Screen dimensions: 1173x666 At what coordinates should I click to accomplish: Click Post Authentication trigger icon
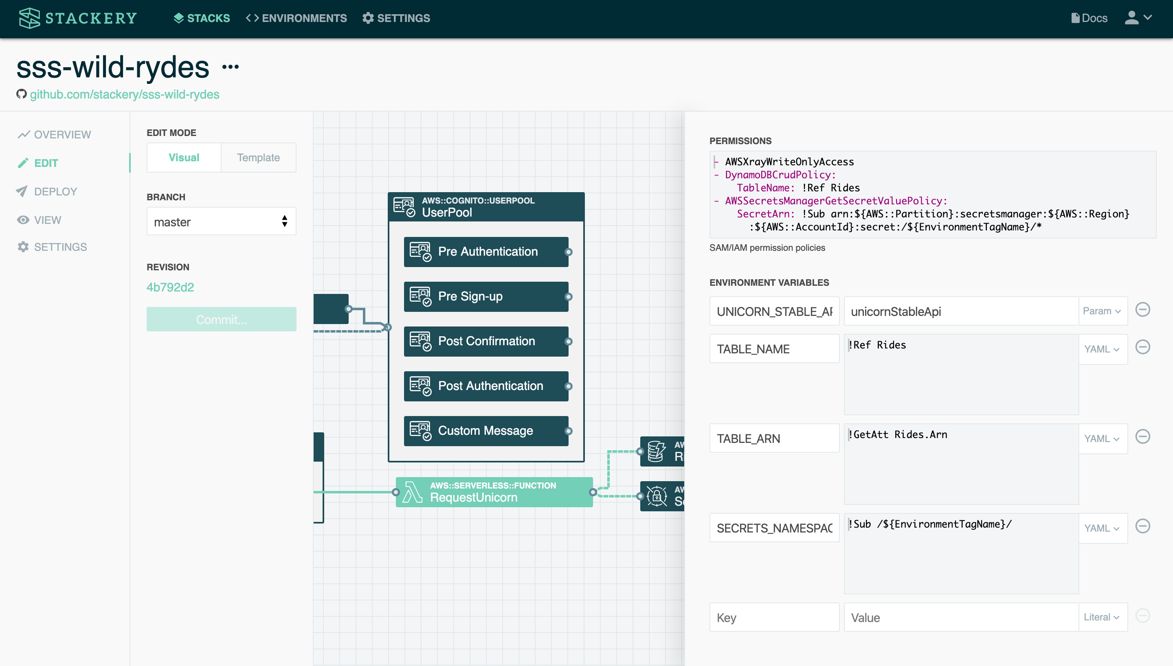click(x=420, y=386)
